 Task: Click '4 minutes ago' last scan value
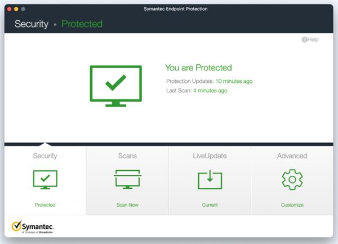point(210,91)
